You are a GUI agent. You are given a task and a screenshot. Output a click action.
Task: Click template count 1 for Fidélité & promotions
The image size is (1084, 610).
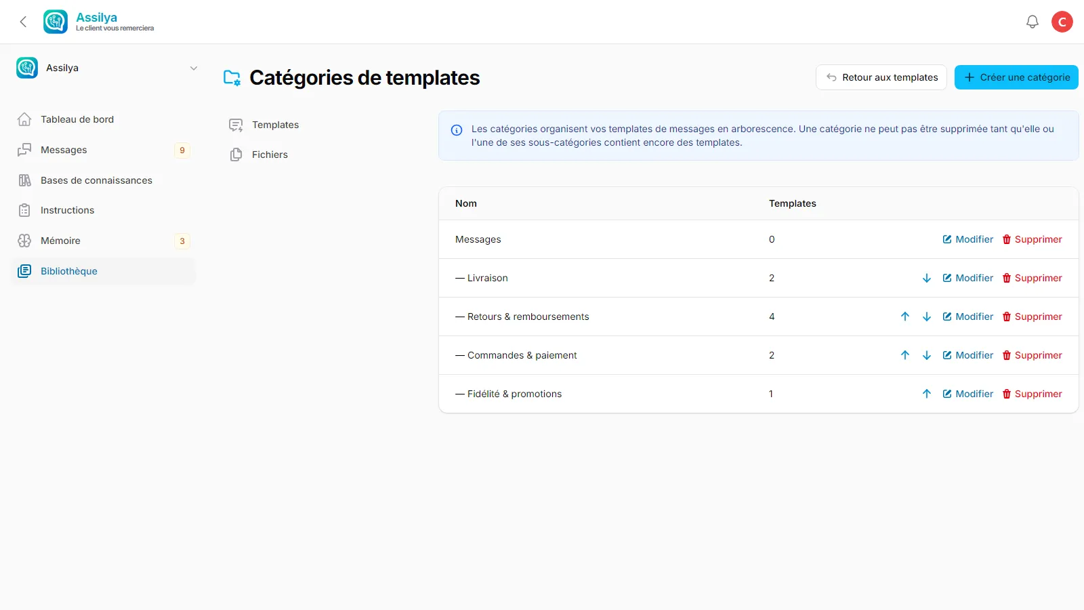point(771,394)
